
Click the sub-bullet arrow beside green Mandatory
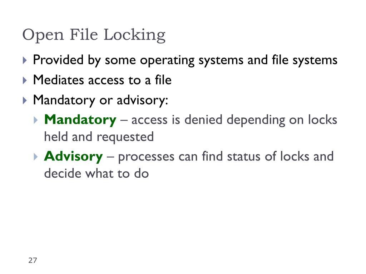(36, 120)
